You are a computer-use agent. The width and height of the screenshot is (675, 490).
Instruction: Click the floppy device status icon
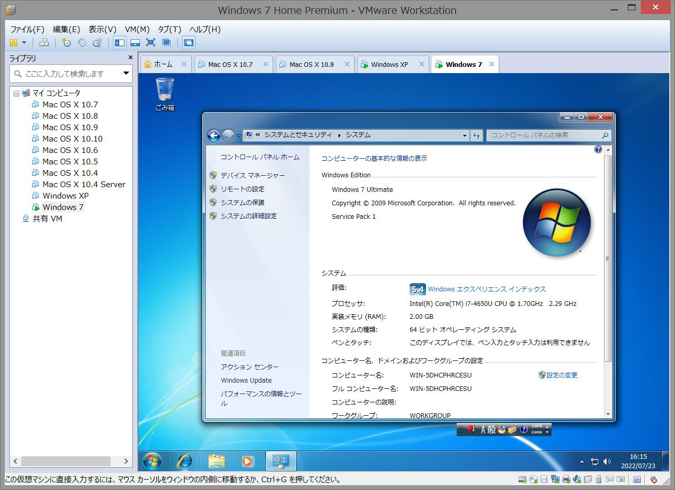point(544,480)
